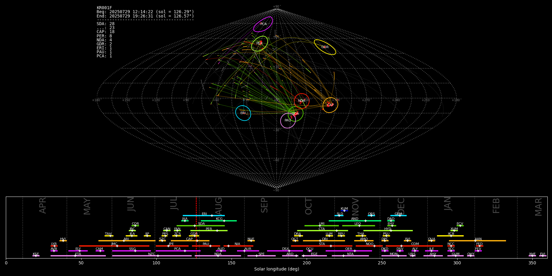Select the NZC shower bar
This screenshot has height=276, width=552.
click(152, 256)
